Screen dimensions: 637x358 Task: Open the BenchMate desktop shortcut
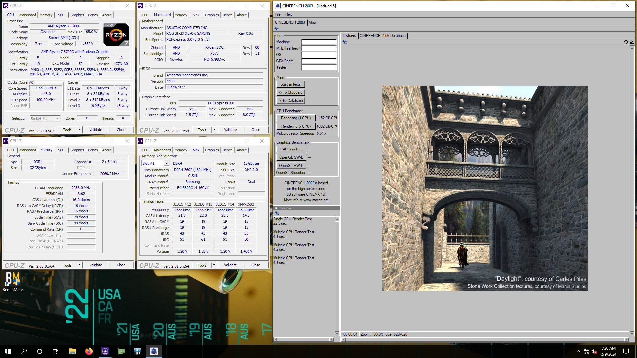point(13,282)
